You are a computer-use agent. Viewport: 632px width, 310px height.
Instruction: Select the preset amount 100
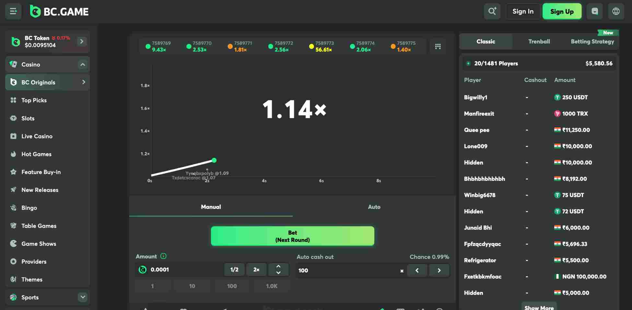(x=232, y=286)
